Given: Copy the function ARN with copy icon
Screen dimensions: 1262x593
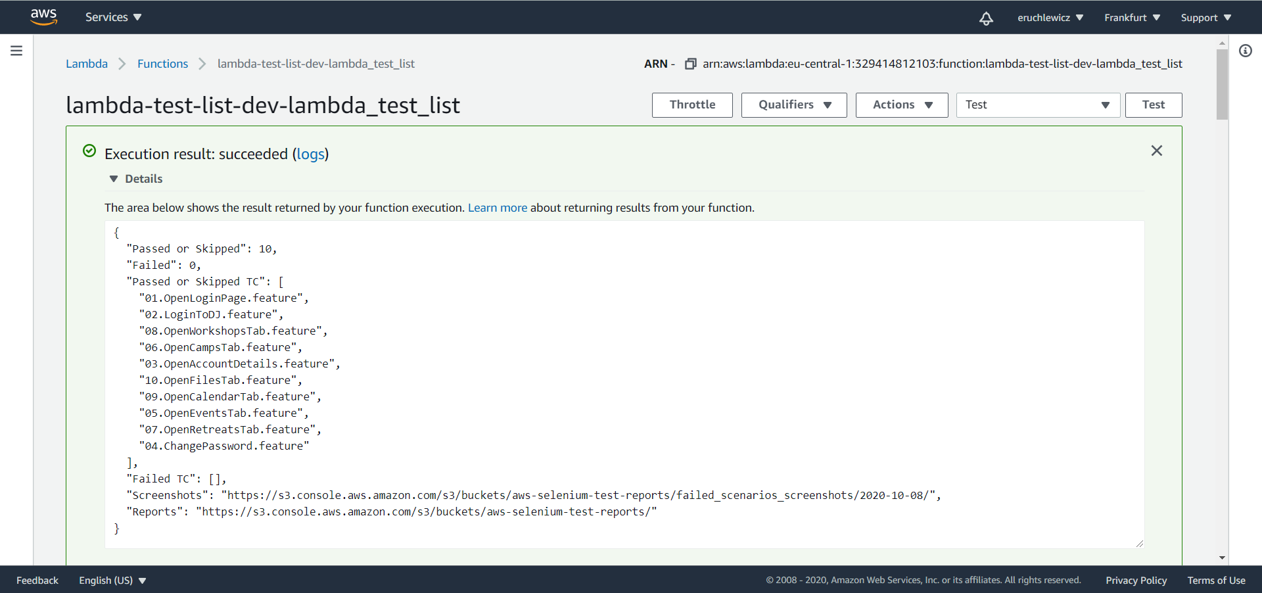Looking at the screenshot, I should [690, 64].
